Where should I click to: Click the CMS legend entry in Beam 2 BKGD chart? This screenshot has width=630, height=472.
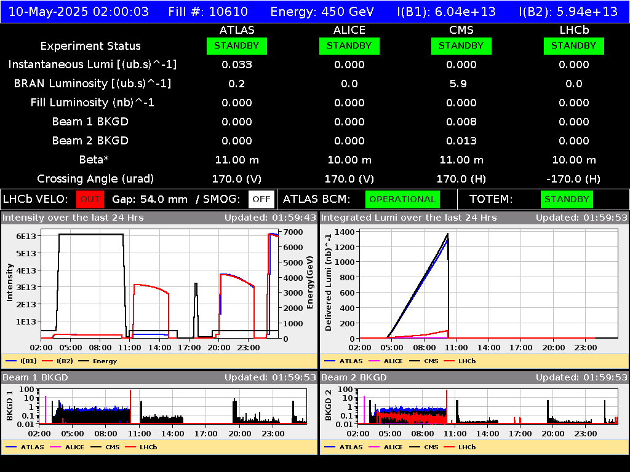tap(424, 447)
